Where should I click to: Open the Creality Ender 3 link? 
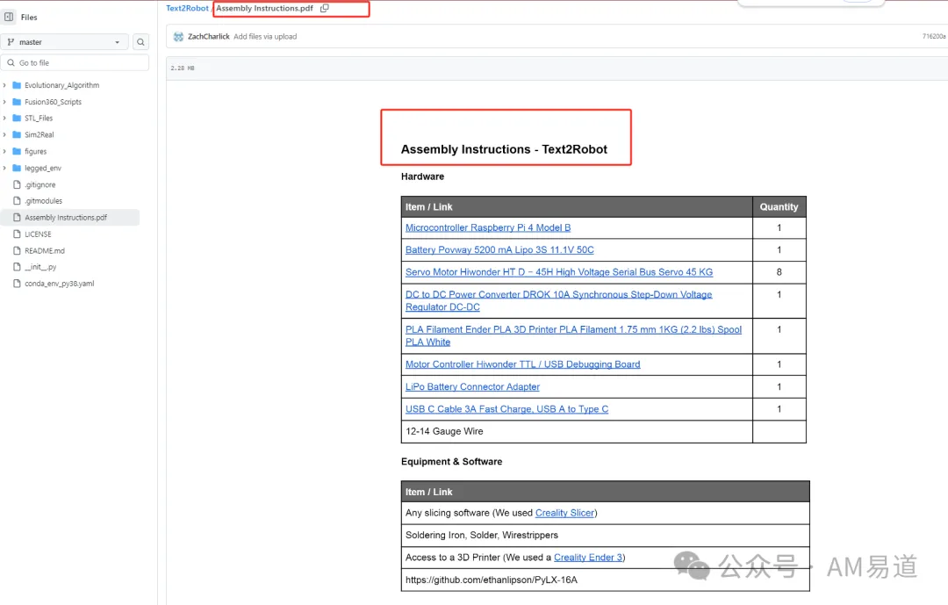coord(588,558)
